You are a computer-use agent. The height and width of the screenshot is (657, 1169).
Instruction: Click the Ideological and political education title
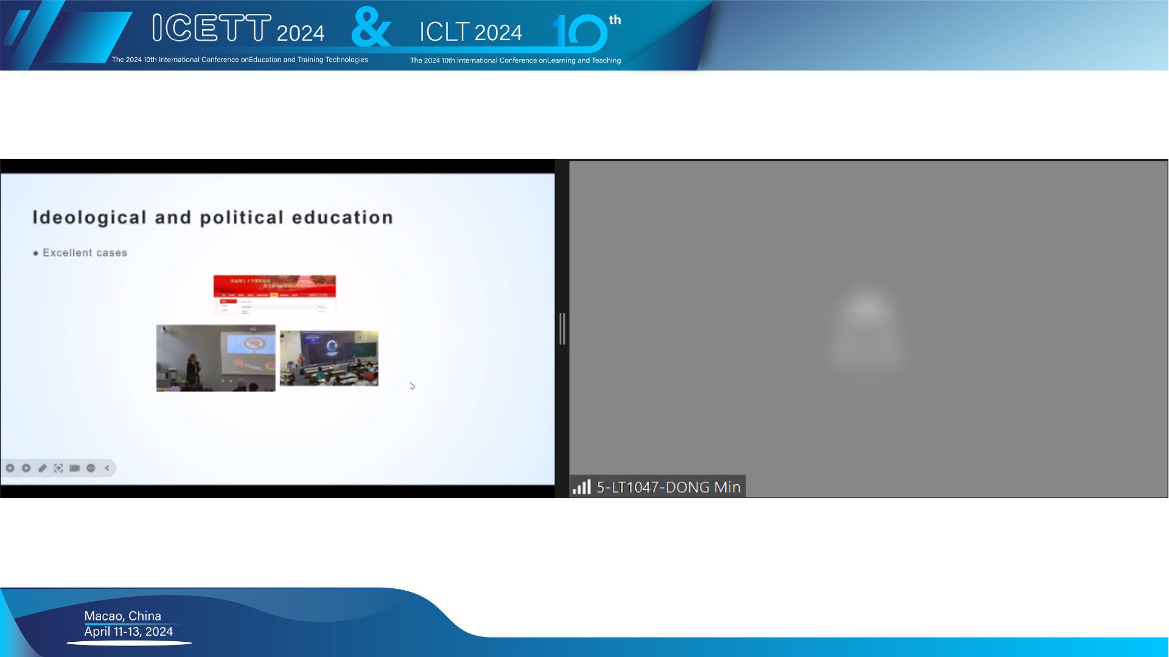213,217
